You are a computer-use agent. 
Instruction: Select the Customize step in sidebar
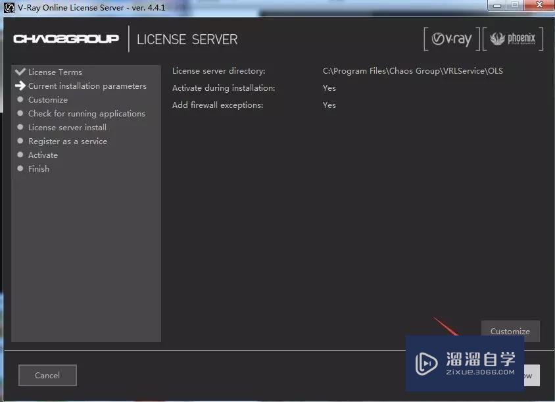point(48,100)
